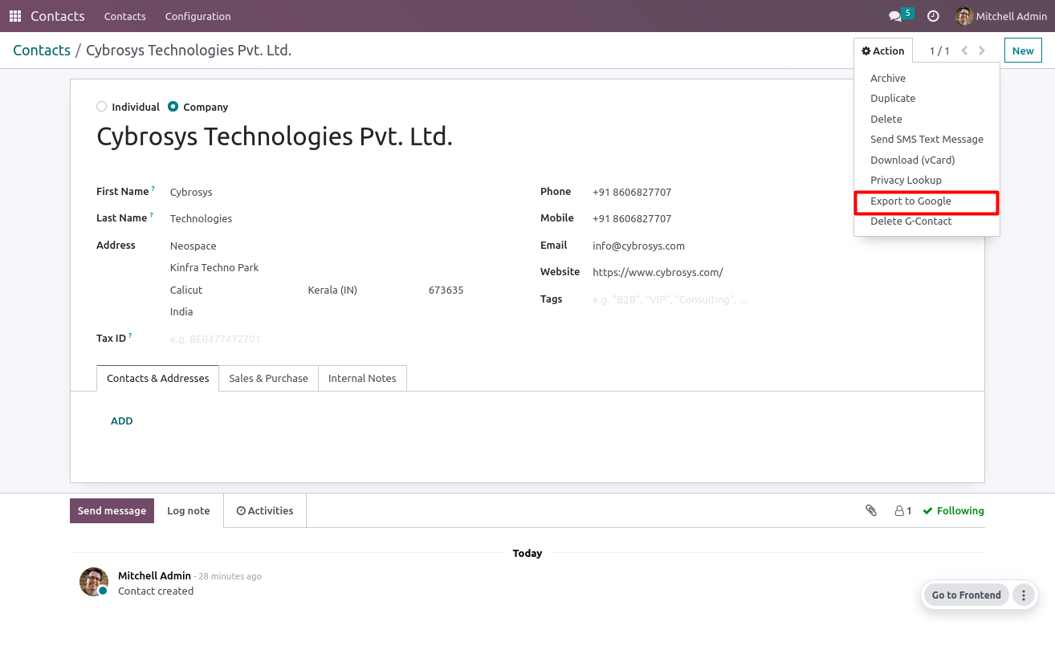The height and width of the screenshot is (646, 1055).
Task: Switch to Internal Notes tab
Action: pyautogui.click(x=362, y=378)
